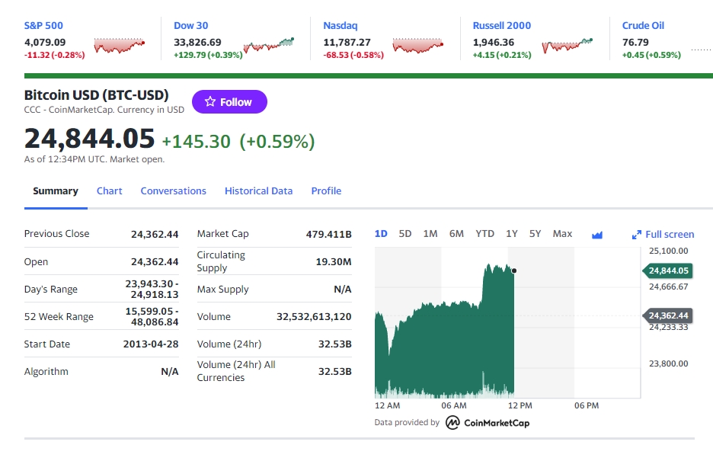Click the Volume (24hr) row label

tap(229, 344)
